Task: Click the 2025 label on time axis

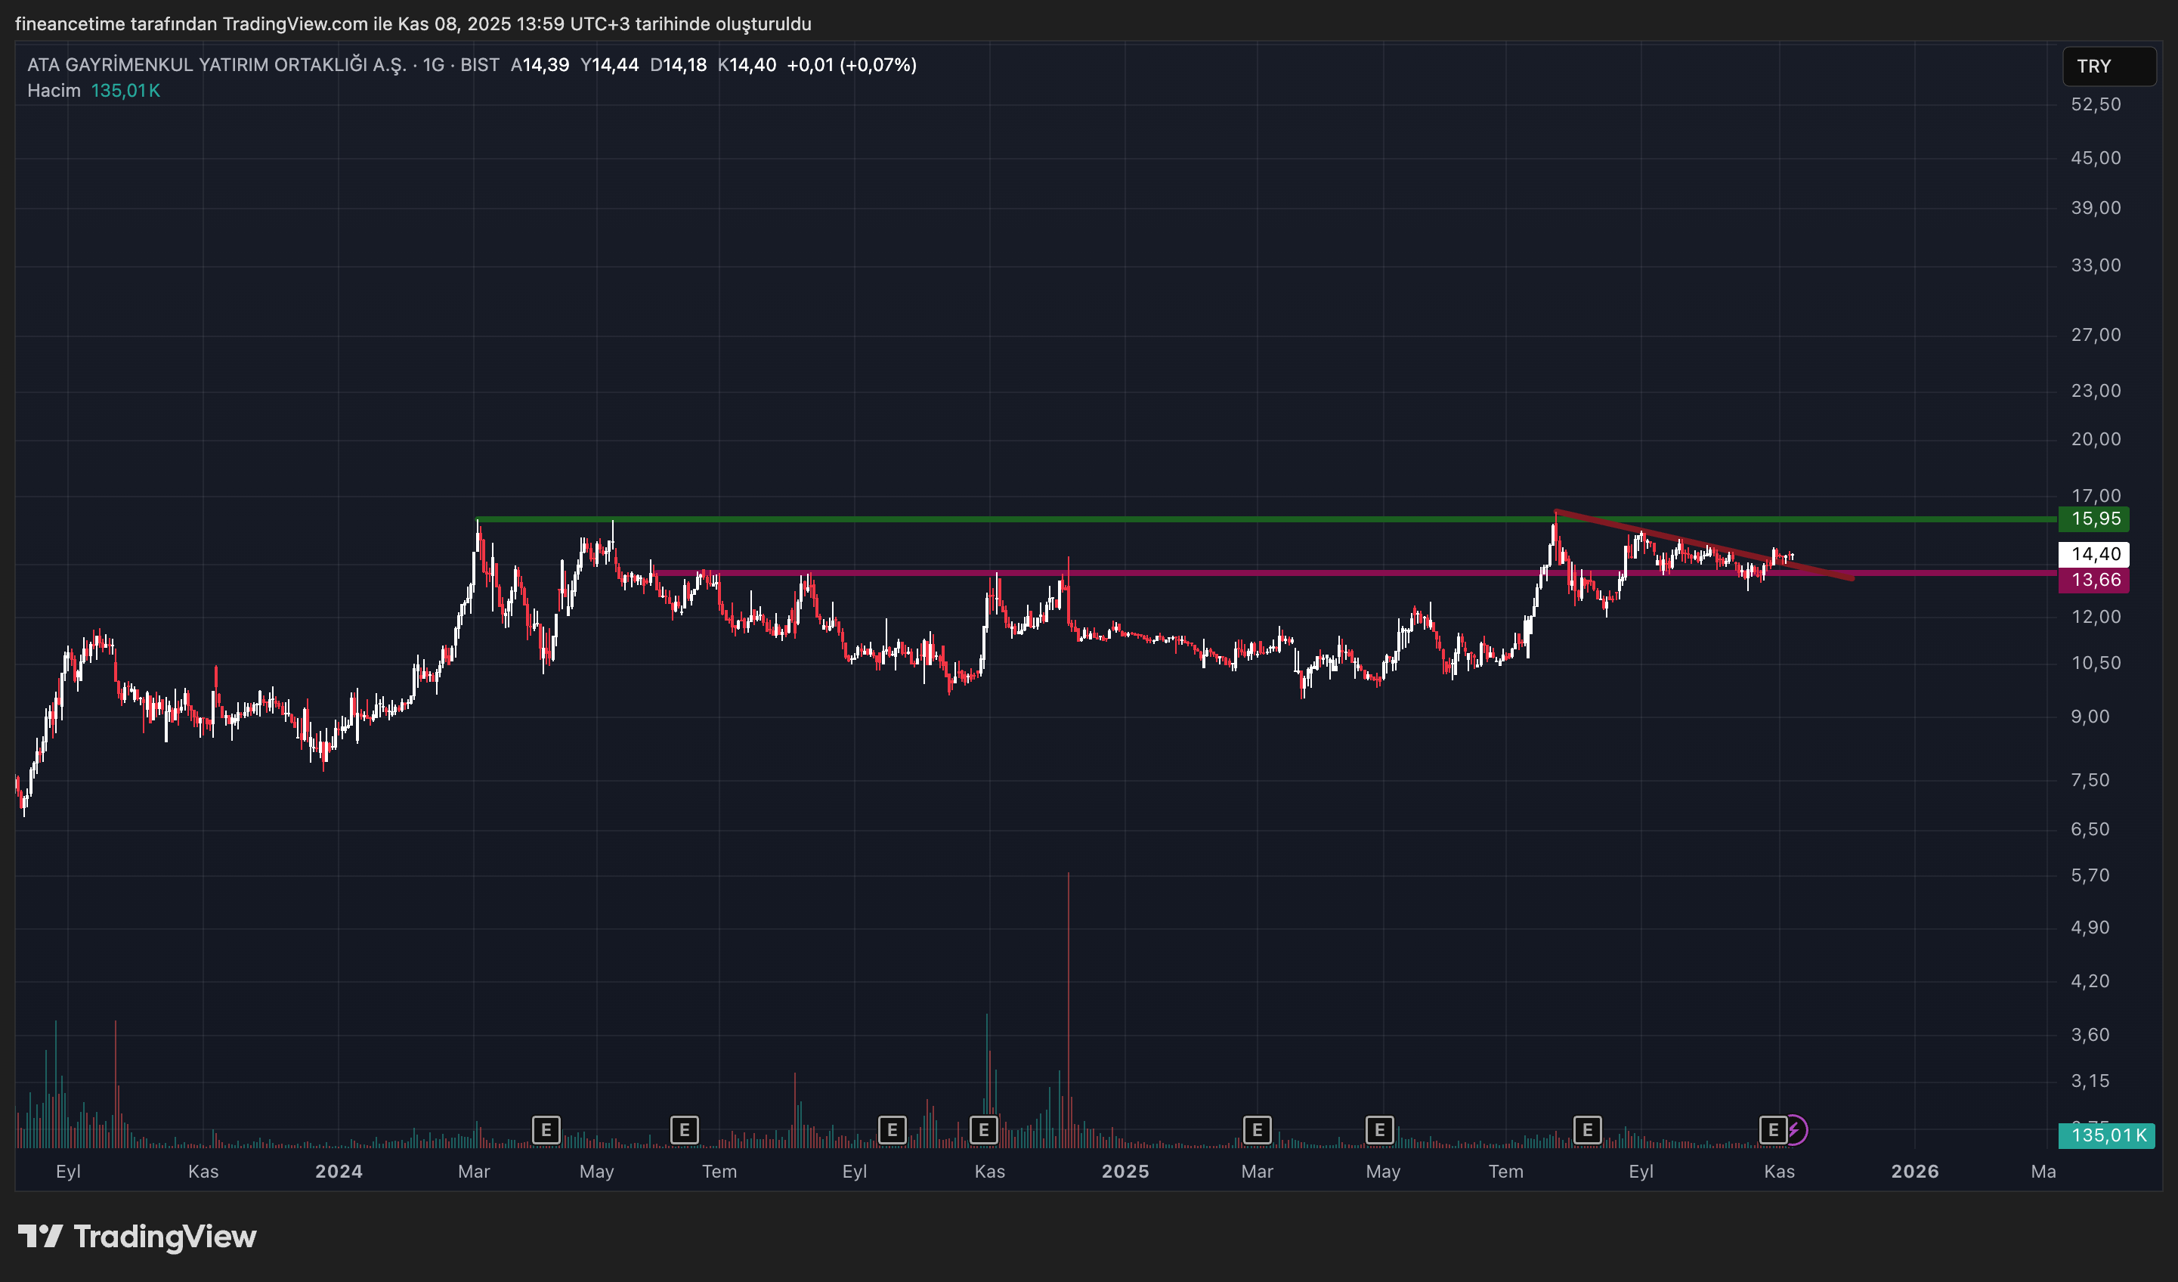Action: pyautogui.click(x=1125, y=1172)
